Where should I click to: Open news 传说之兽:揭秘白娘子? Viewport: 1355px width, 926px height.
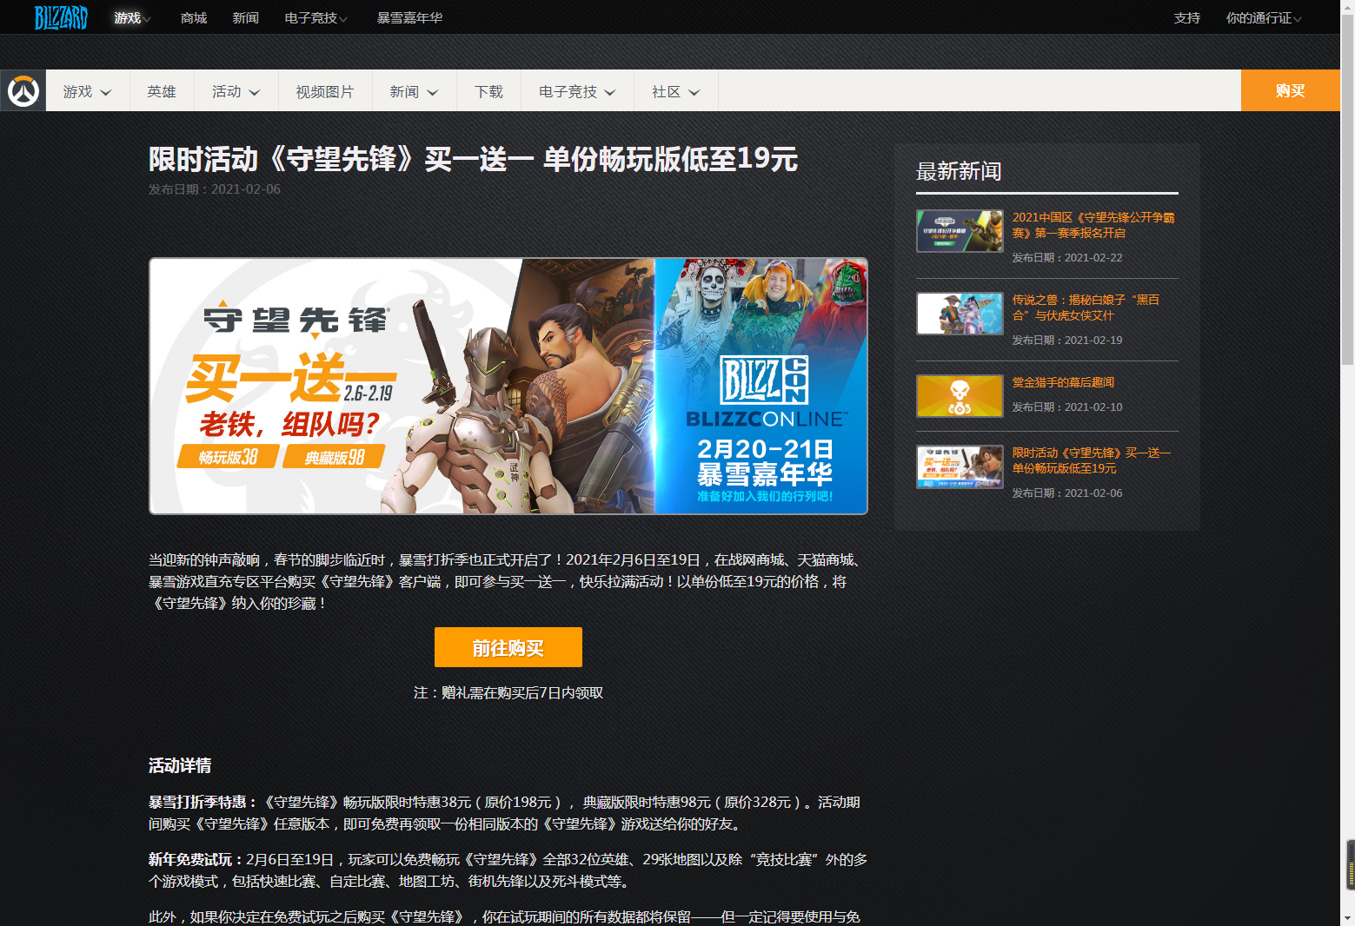pyautogui.click(x=1086, y=308)
